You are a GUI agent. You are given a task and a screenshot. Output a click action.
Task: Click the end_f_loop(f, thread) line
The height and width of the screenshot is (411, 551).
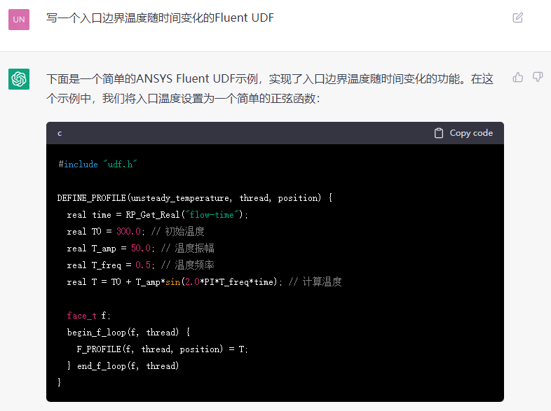pyautogui.click(x=123, y=365)
